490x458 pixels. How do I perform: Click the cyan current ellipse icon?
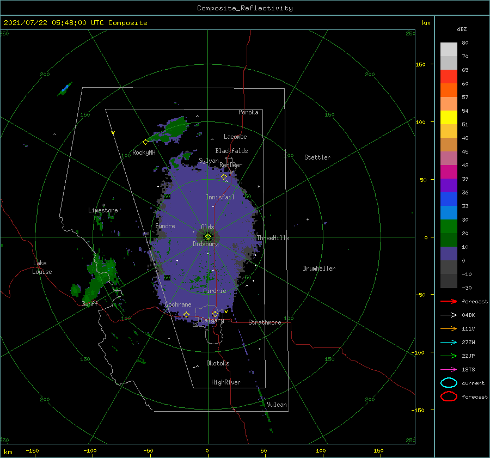coord(449,383)
